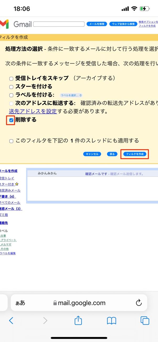Open 送先アドレスを設定 link
The image size is (158, 342).
click(x=33, y=111)
